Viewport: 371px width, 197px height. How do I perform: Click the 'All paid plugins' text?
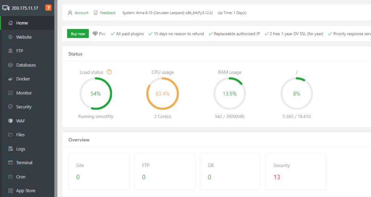click(130, 34)
